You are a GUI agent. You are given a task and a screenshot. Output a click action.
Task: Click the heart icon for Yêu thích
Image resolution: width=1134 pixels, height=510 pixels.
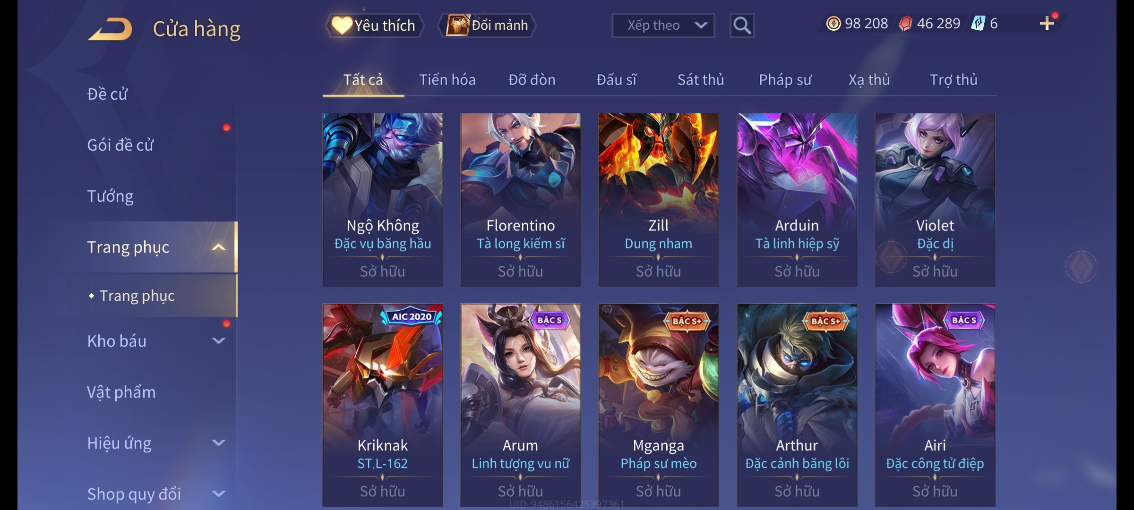pos(342,25)
